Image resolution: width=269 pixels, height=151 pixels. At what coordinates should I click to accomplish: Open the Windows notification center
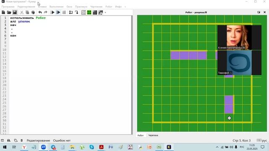pos(262,147)
